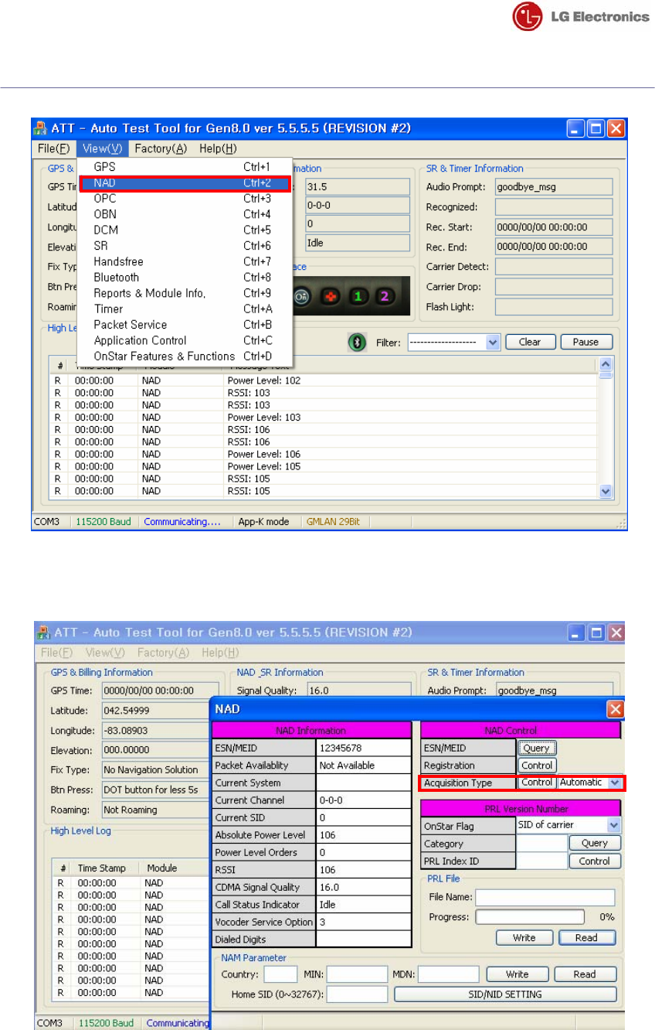Open the Filter dropdown in log panel
Image resolution: width=655 pixels, height=1030 pixels.
tap(454, 342)
